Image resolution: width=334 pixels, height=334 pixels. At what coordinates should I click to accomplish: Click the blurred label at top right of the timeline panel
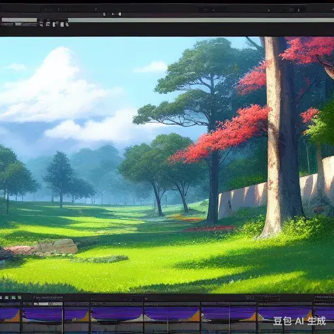click(324, 297)
